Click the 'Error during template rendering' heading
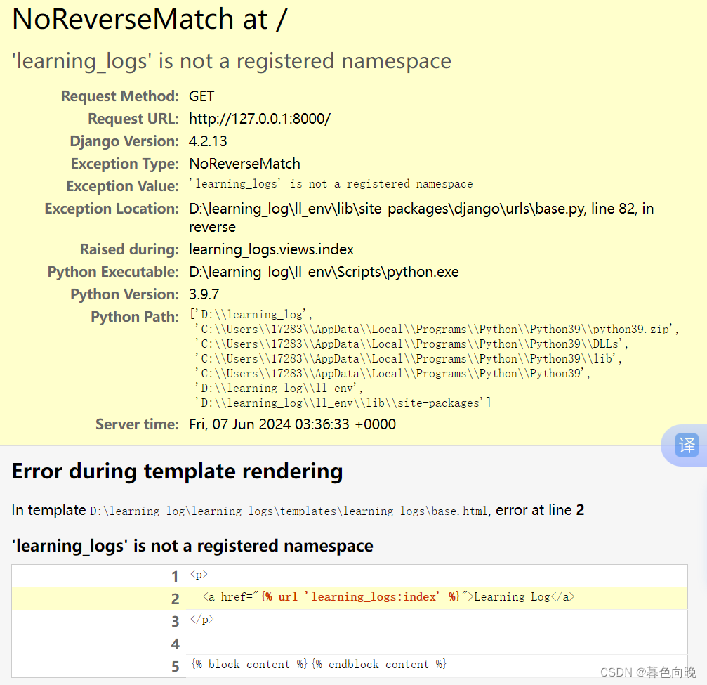Screen dimensions: 707x685 (x=177, y=471)
